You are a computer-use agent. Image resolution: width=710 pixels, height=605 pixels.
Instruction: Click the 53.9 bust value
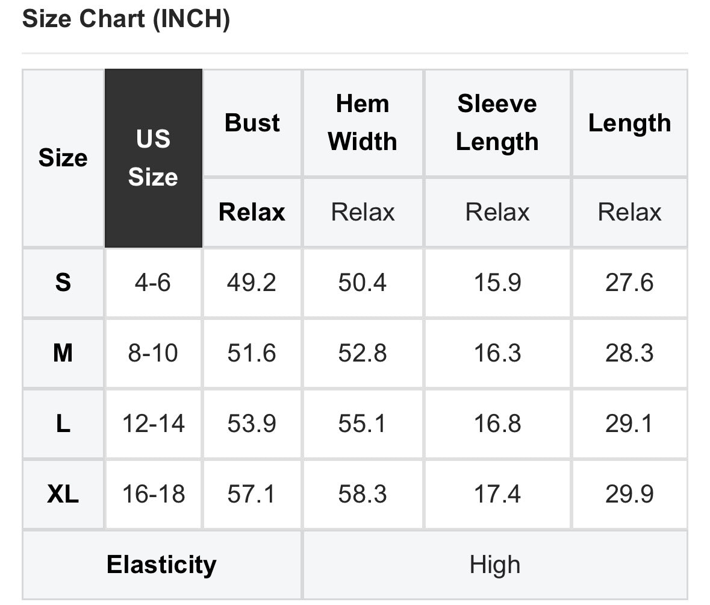[x=252, y=424]
